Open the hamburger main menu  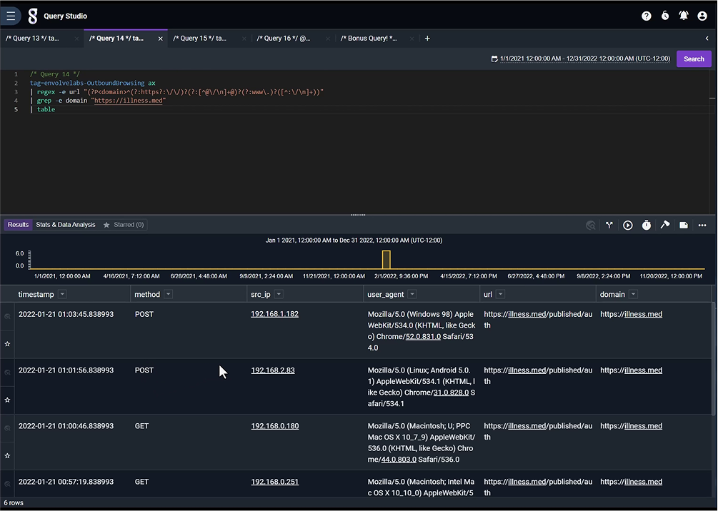[x=11, y=16]
